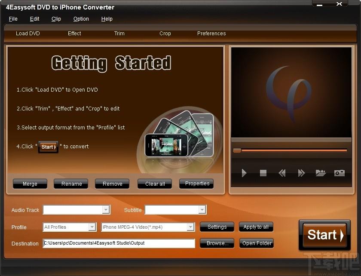Open the File menu

click(13, 19)
